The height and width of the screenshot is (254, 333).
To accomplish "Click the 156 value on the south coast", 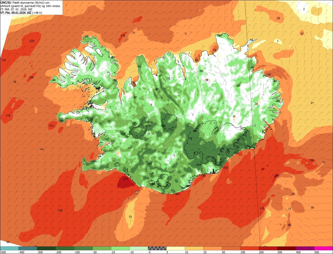I will click(x=203, y=176).
